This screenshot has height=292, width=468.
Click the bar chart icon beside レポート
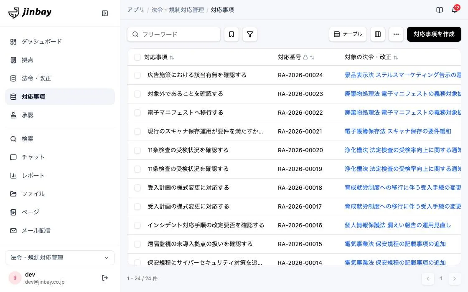[13, 176]
